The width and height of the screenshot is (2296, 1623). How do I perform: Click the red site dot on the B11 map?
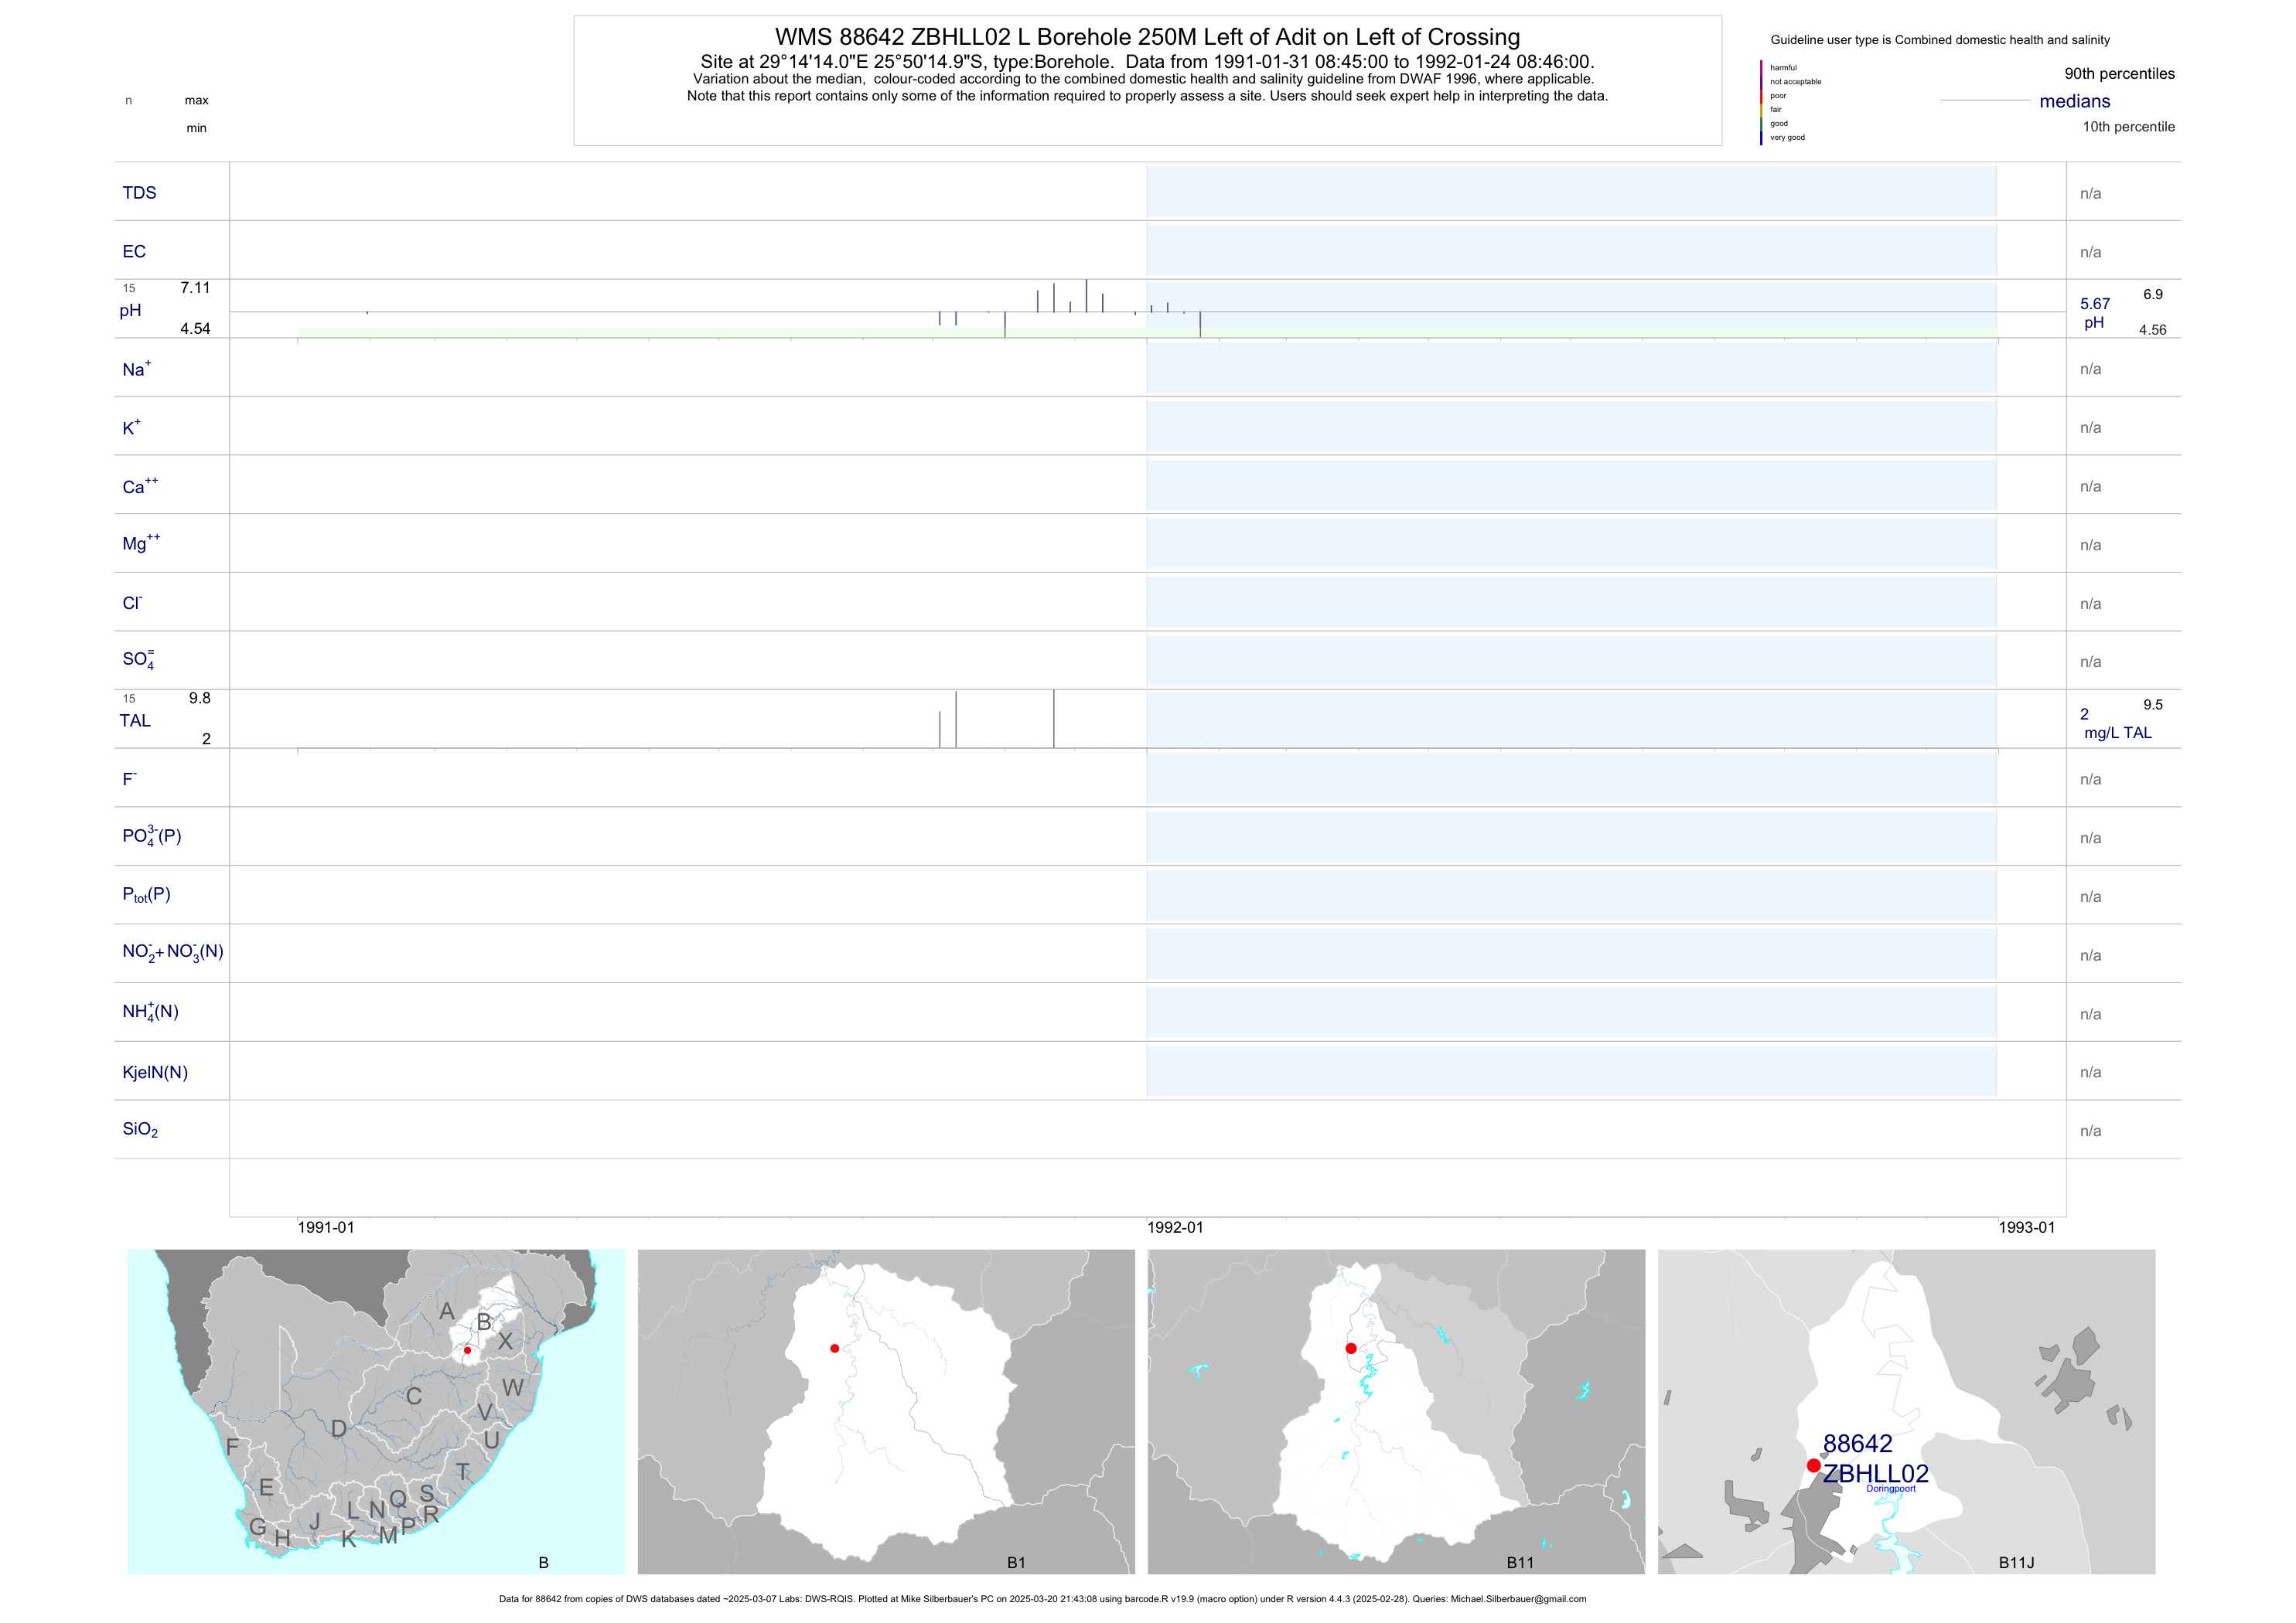coord(1351,1348)
